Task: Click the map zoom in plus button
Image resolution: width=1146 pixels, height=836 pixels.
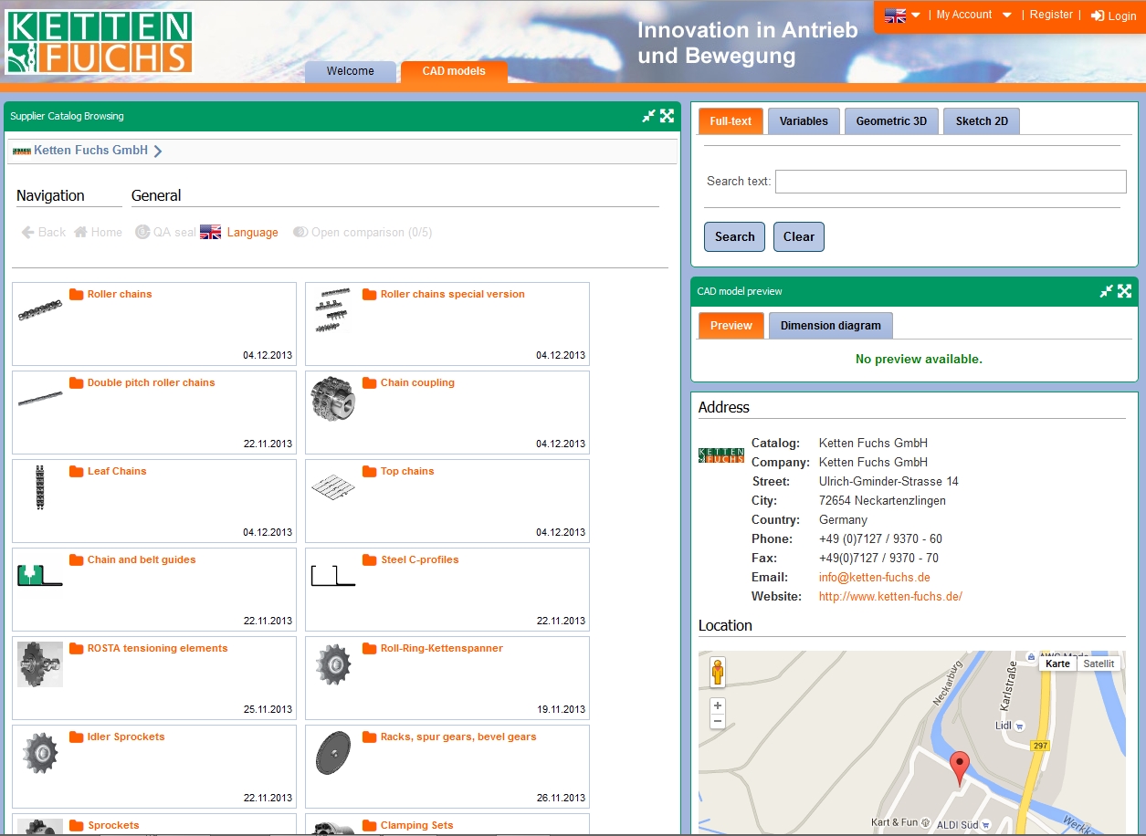Action: (x=718, y=705)
